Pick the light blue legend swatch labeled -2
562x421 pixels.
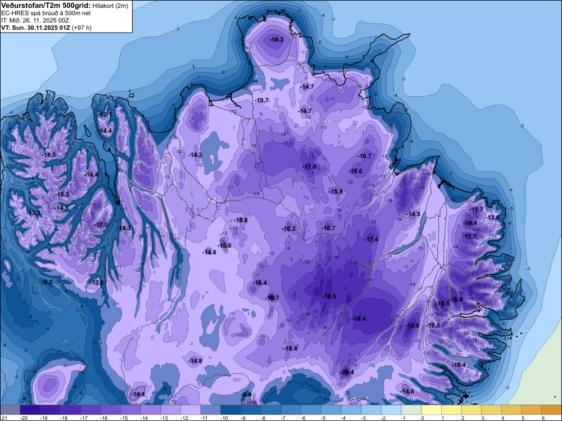click(x=391, y=410)
